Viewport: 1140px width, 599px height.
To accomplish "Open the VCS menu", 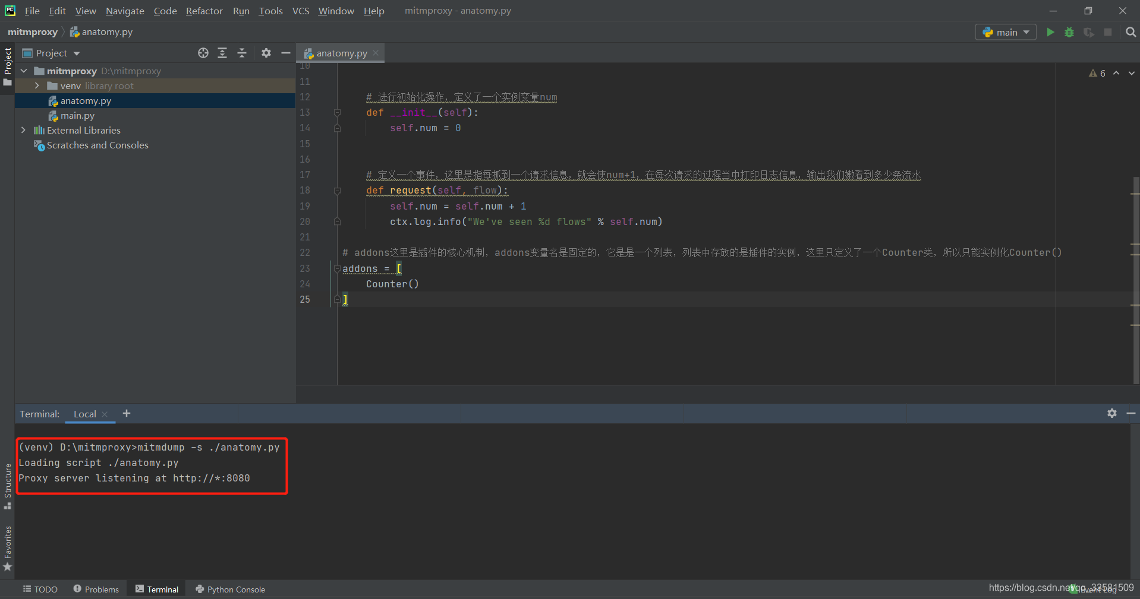I will click(301, 11).
